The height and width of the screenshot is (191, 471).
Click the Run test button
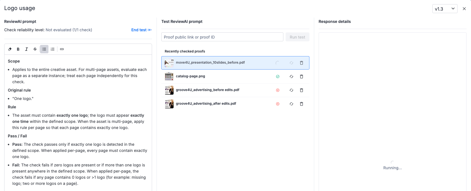[297, 37]
